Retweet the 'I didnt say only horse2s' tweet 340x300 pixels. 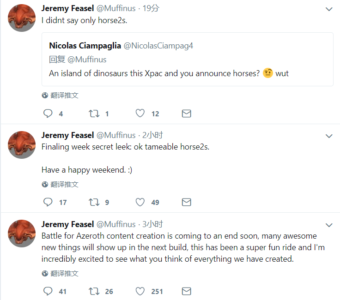94,114
